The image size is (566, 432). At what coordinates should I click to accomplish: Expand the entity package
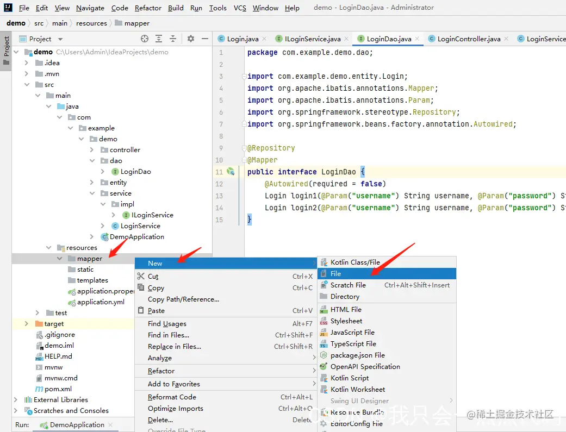coord(92,182)
